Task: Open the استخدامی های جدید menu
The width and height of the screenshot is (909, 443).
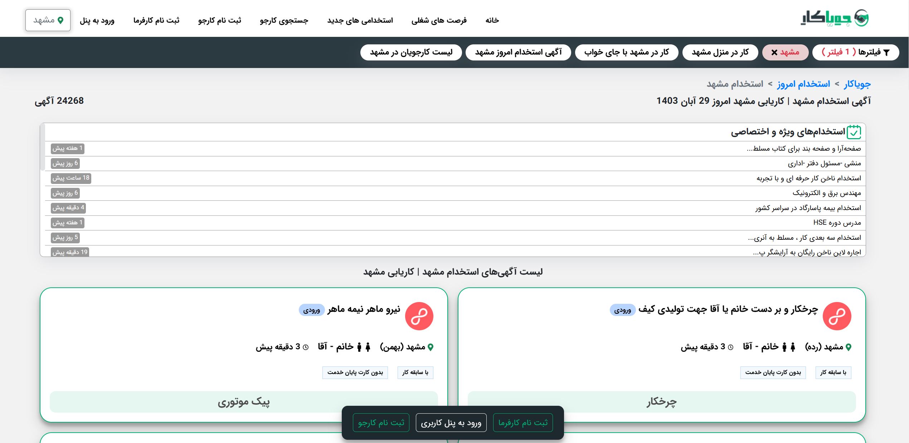Action: click(x=360, y=20)
